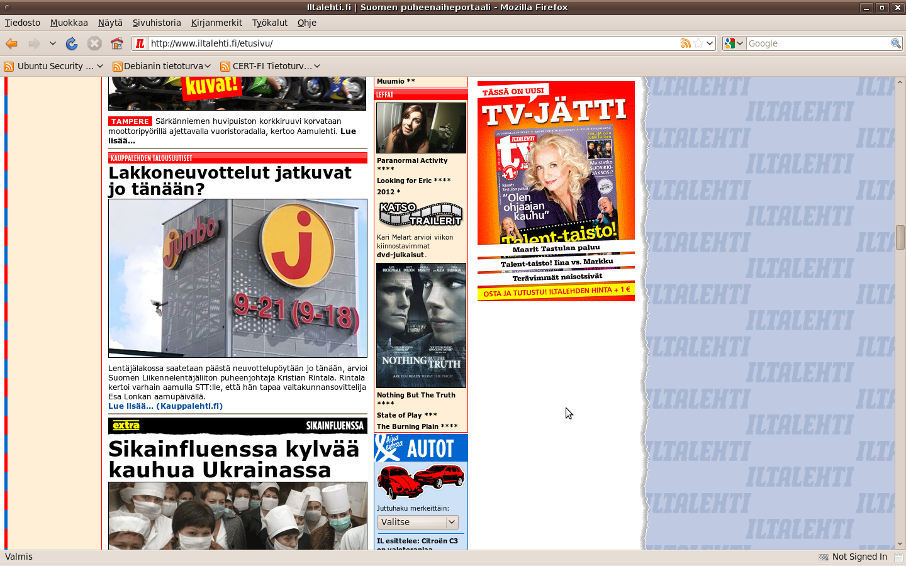Reload the current page
The width and height of the screenshot is (906, 566).
coord(72,43)
